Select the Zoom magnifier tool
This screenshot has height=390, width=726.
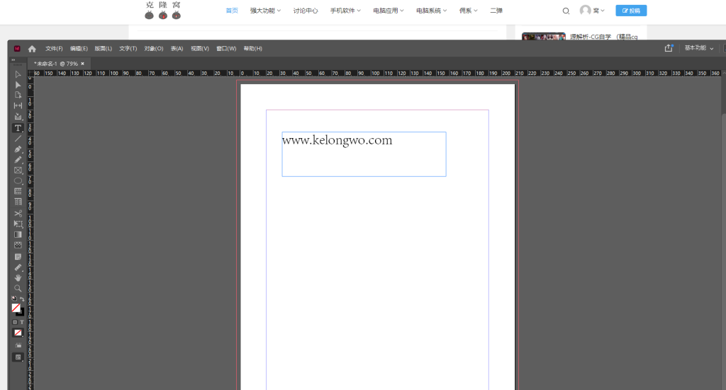pos(18,289)
